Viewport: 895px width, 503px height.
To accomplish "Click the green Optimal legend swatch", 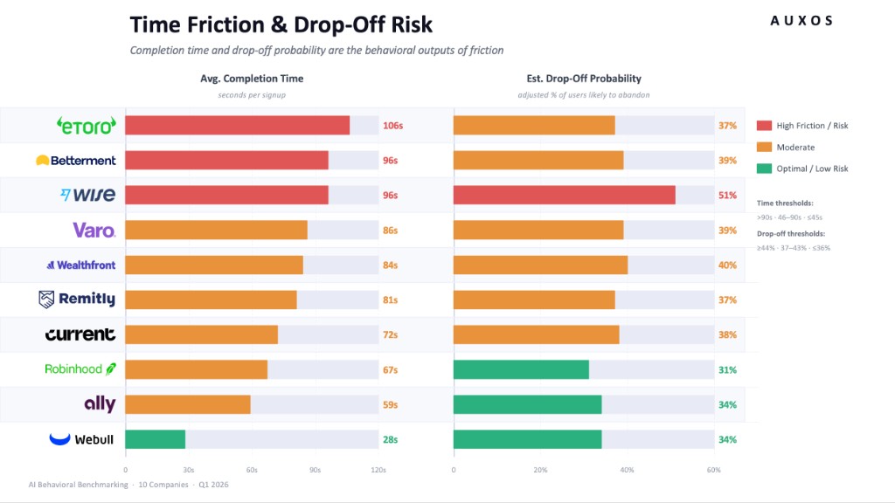I will point(764,169).
